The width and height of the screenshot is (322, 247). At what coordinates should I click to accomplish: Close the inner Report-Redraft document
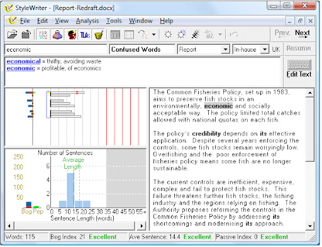311,21
